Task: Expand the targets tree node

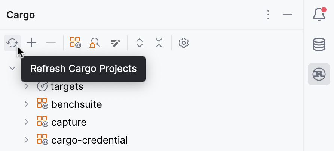Action: pos(26,86)
